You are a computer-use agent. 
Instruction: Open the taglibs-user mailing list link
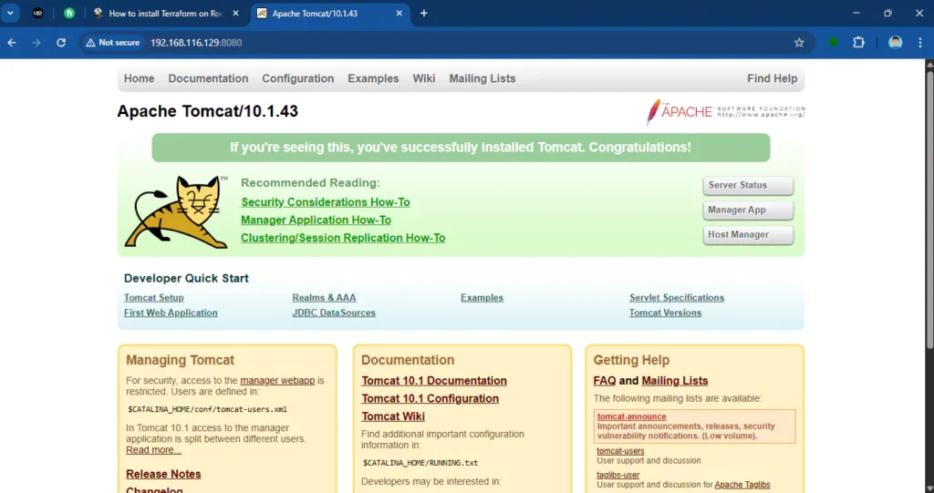(x=617, y=475)
